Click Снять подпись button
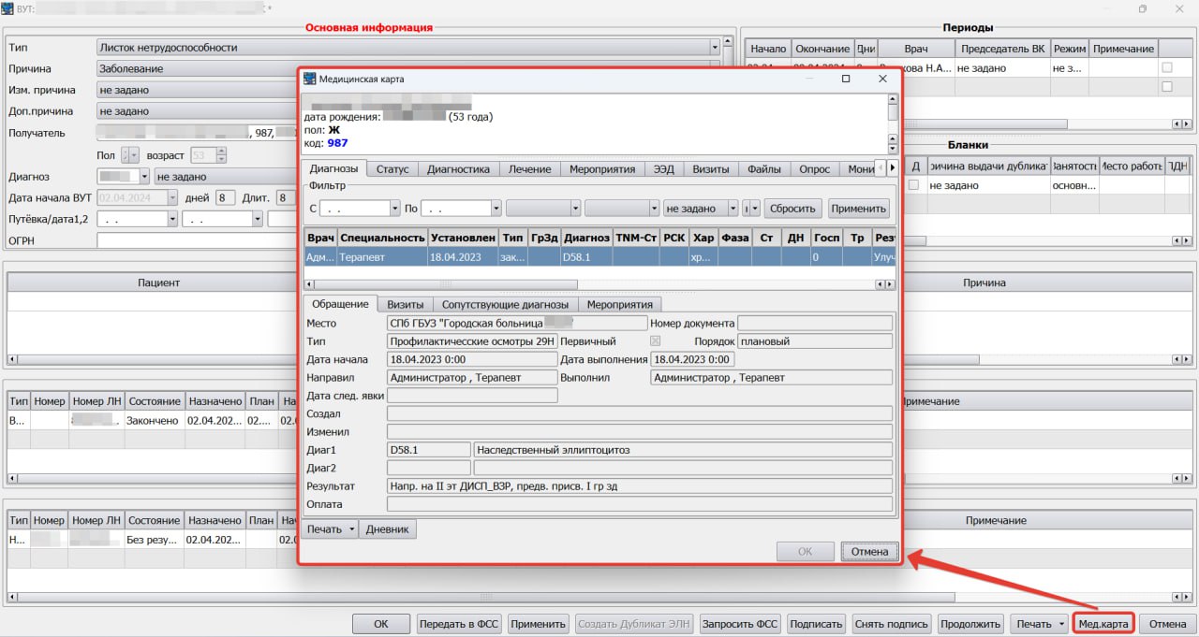 click(893, 624)
